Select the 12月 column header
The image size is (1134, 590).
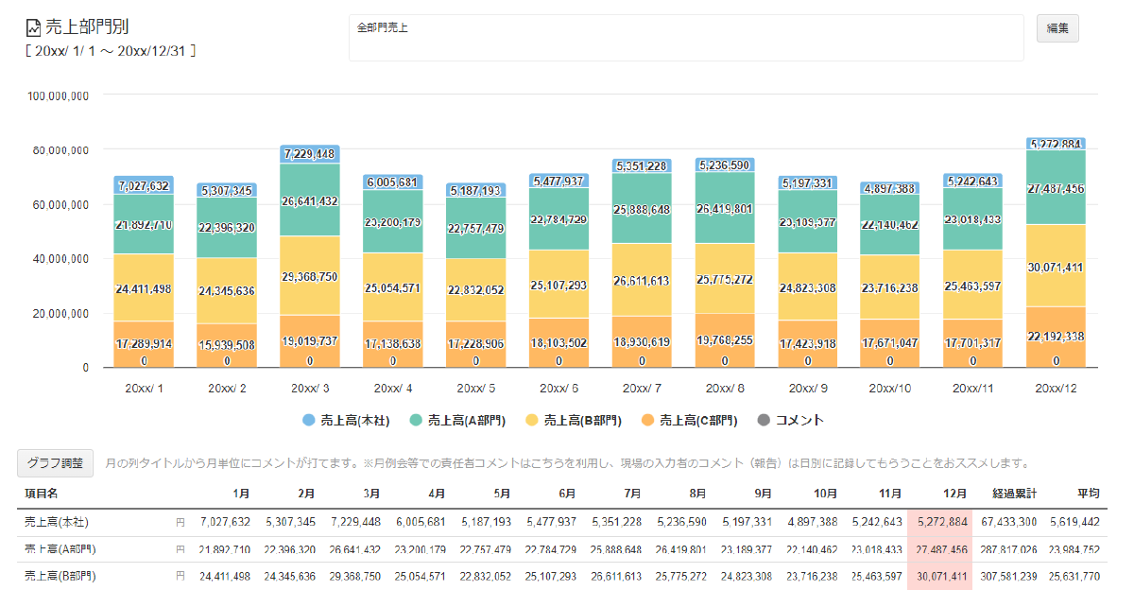click(x=954, y=494)
